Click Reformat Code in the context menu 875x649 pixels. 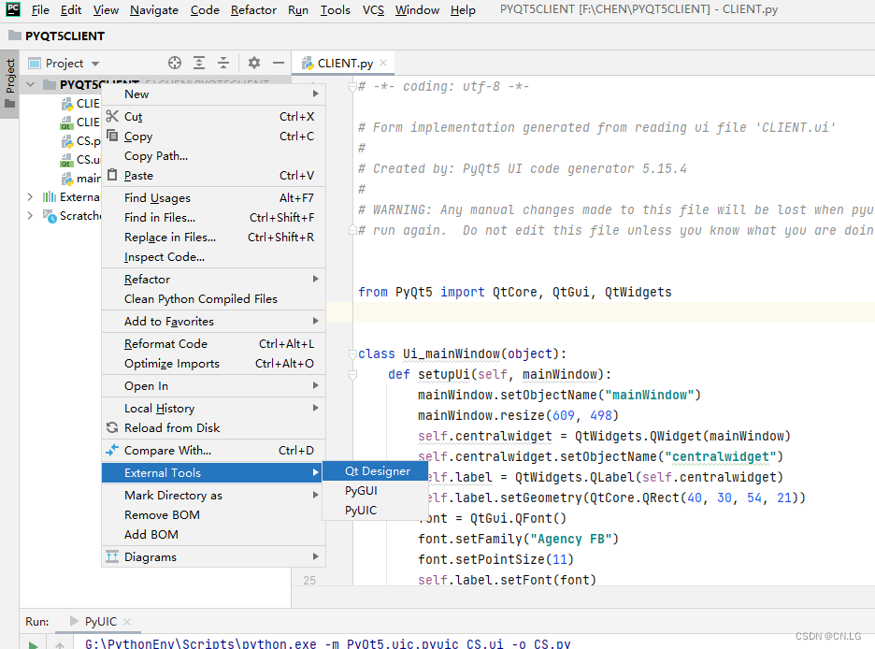coord(165,344)
